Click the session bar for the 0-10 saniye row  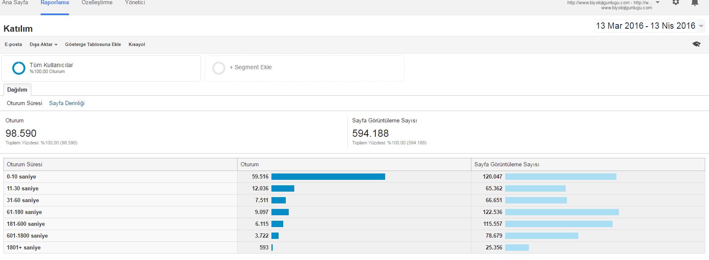click(x=328, y=176)
